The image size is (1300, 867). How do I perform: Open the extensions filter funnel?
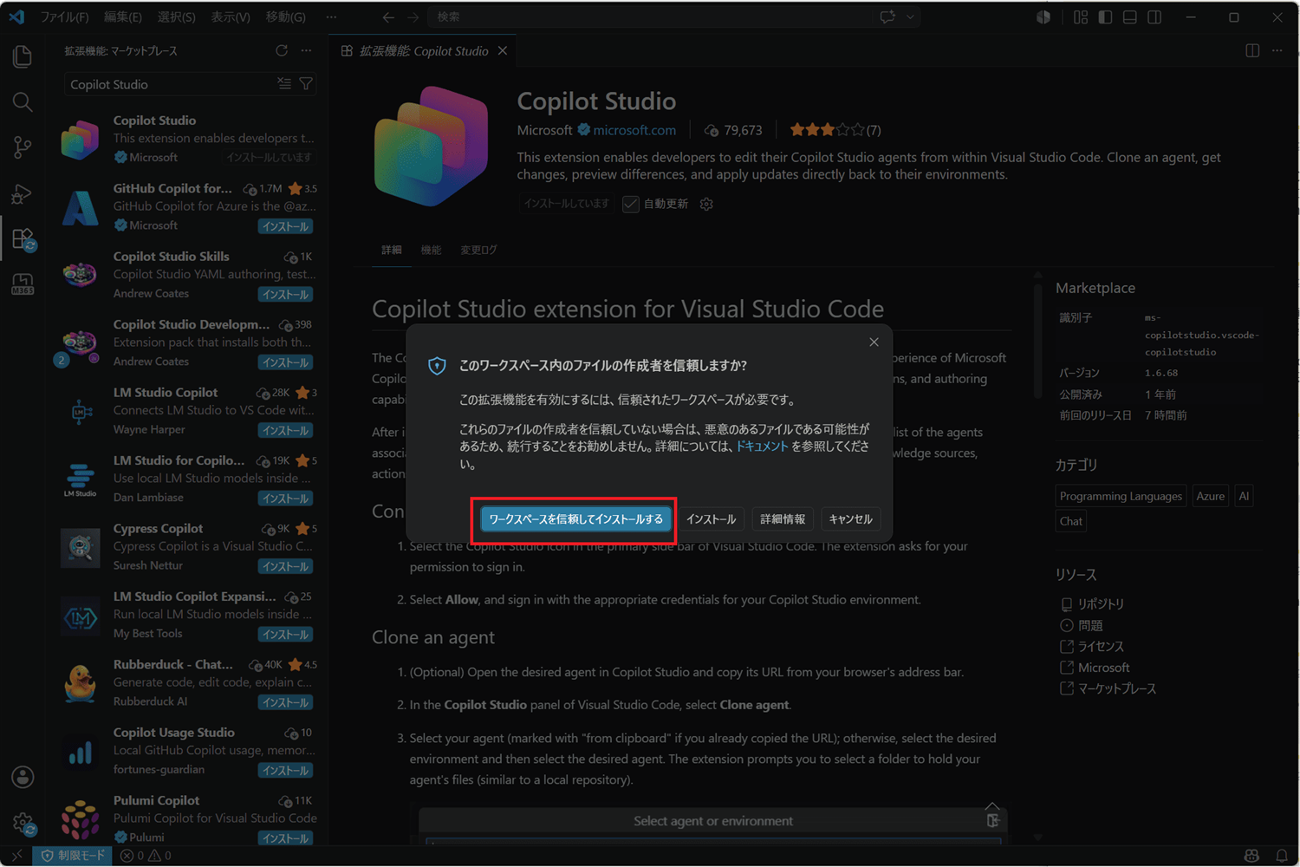pos(306,84)
